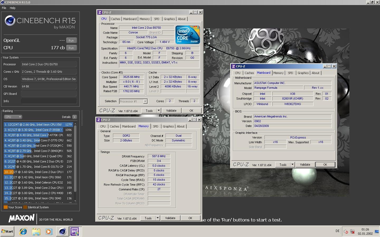This screenshot has width=380, height=237.
Task: Select ranking row 3 Core i7-4770K
Action: (x=38, y=135)
